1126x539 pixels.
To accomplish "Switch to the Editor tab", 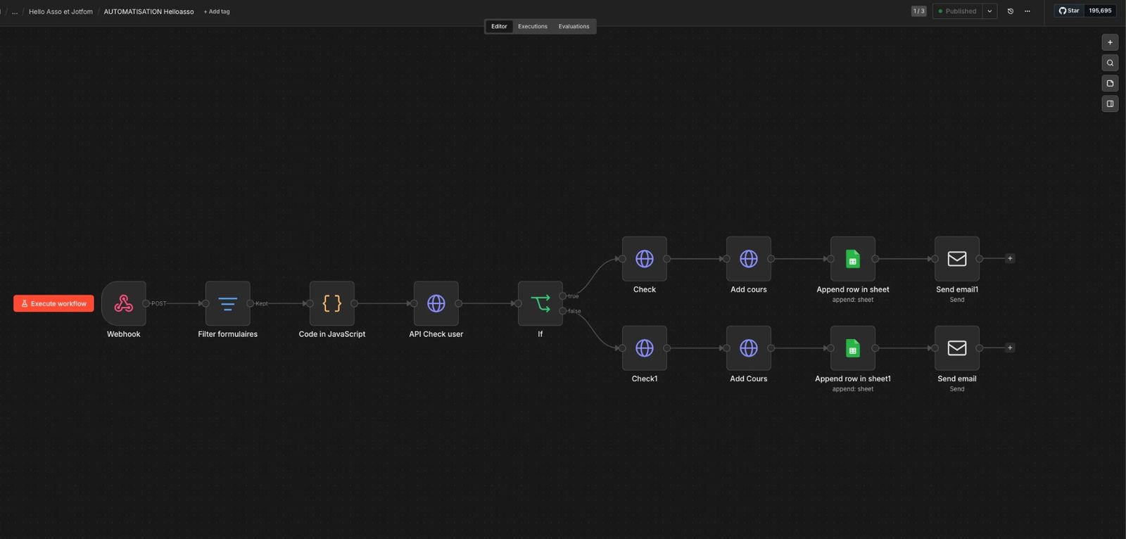I will pos(499,27).
